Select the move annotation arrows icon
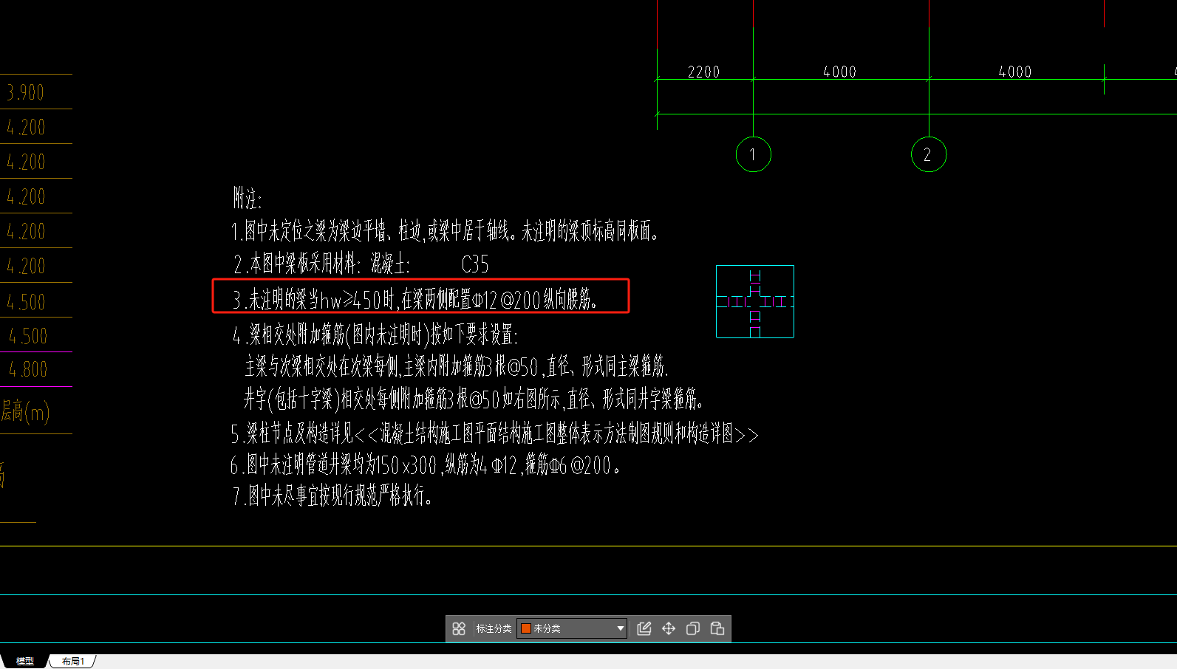Viewport: 1177px width, 669px height. coord(669,628)
